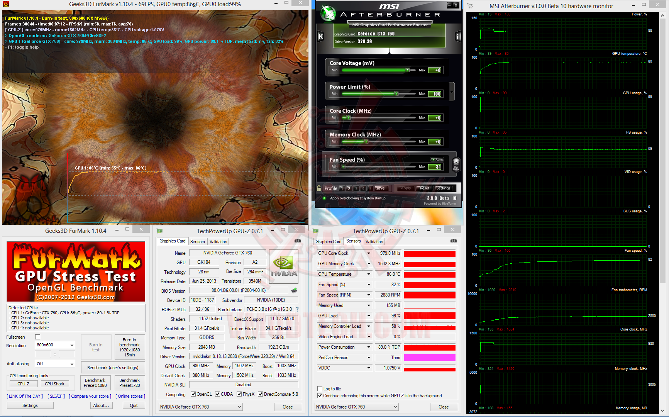Toggle the OpenCL checkbox in GPU-Z

point(193,394)
